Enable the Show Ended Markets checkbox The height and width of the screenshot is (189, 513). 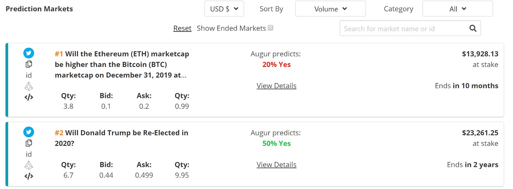[x=271, y=28]
